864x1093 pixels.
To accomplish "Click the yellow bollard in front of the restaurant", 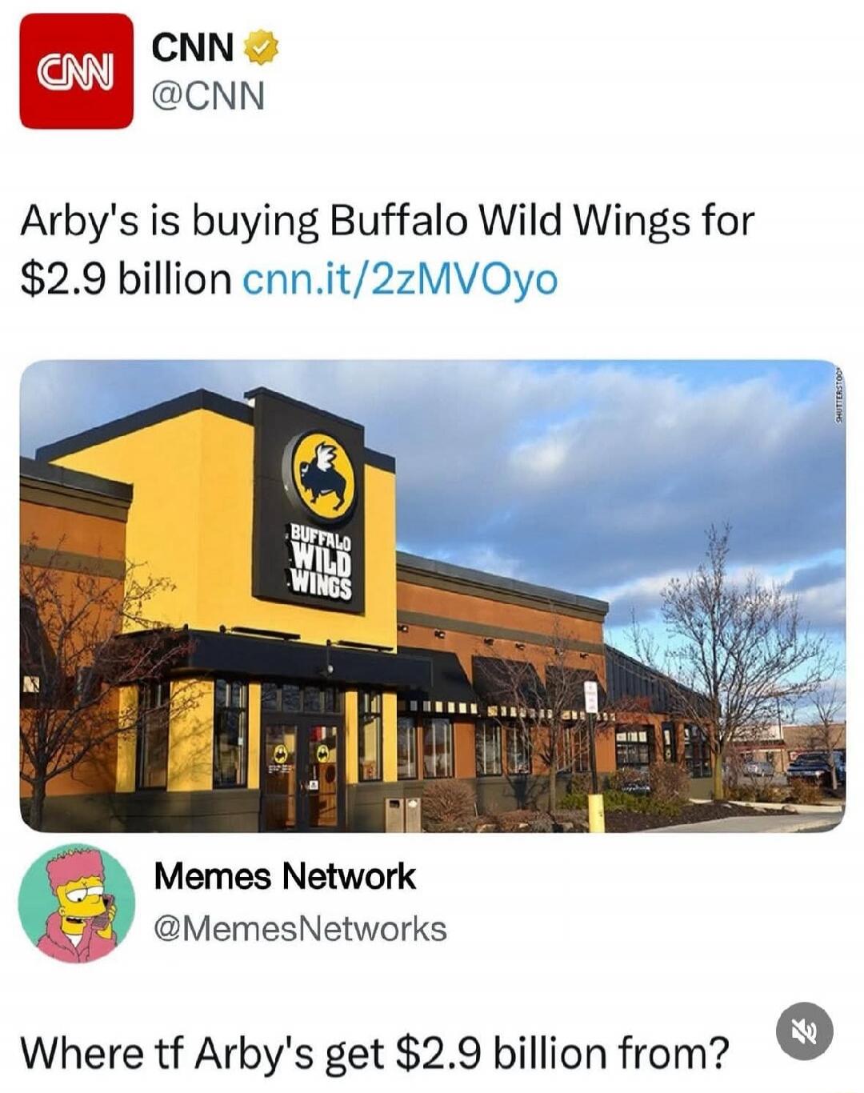I will coord(596,812).
